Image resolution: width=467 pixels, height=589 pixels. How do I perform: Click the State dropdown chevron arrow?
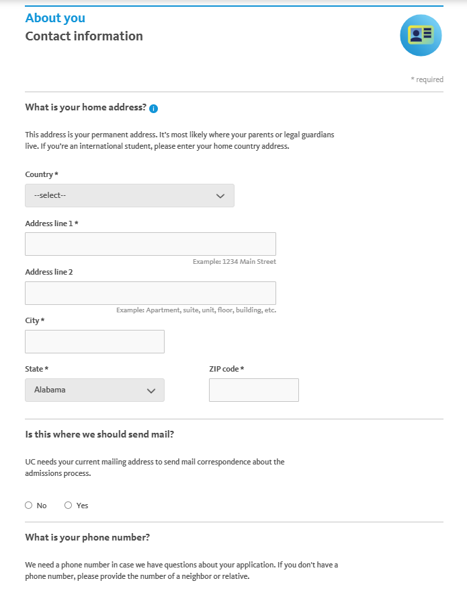(x=151, y=390)
